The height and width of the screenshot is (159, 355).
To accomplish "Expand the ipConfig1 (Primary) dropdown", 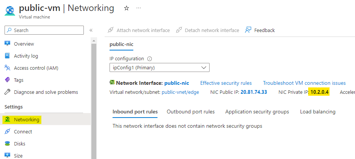I will 159,68.
